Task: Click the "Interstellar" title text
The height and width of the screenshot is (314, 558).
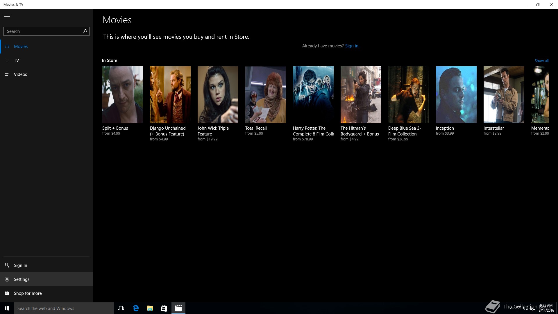Action: click(494, 128)
